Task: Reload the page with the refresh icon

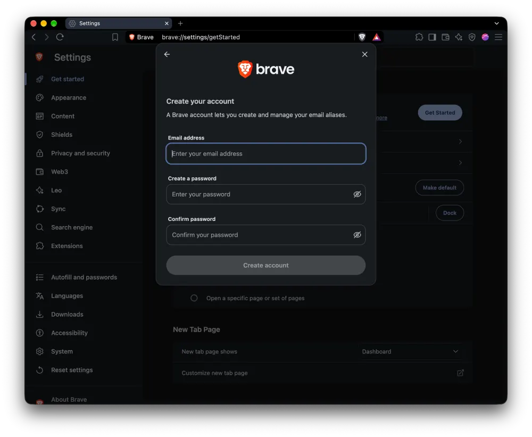Action: pyautogui.click(x=60, y=37)
